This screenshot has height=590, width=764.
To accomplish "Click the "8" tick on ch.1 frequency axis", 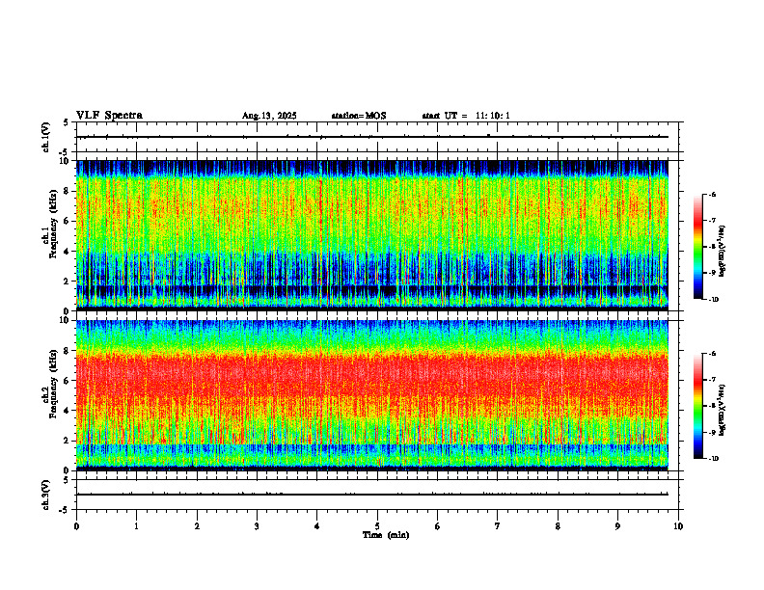I will pyautogui.click(x=68, y=191).
